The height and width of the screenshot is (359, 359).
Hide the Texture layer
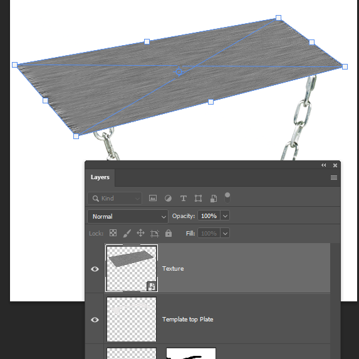(95, 269)
